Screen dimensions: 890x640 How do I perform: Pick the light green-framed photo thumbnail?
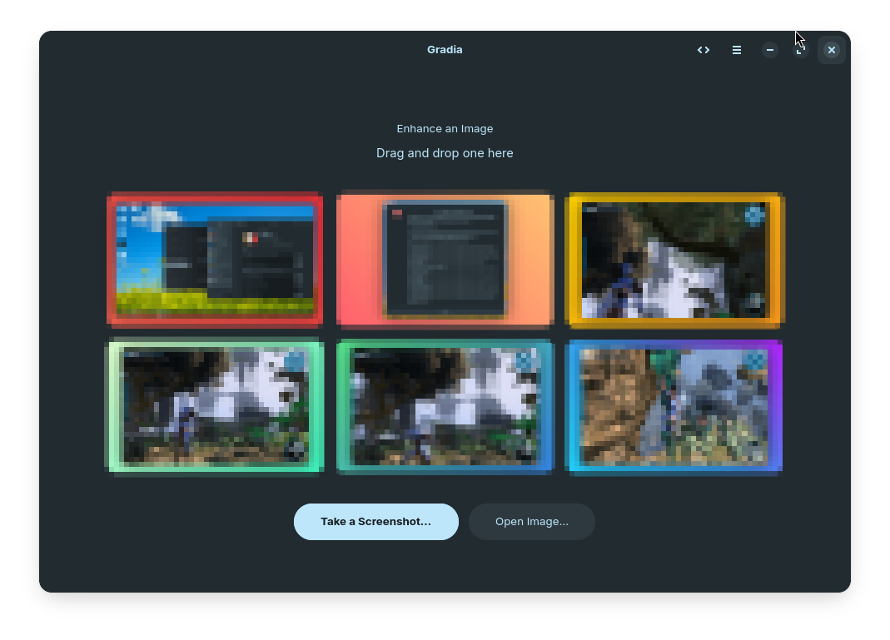click(215, 406)
